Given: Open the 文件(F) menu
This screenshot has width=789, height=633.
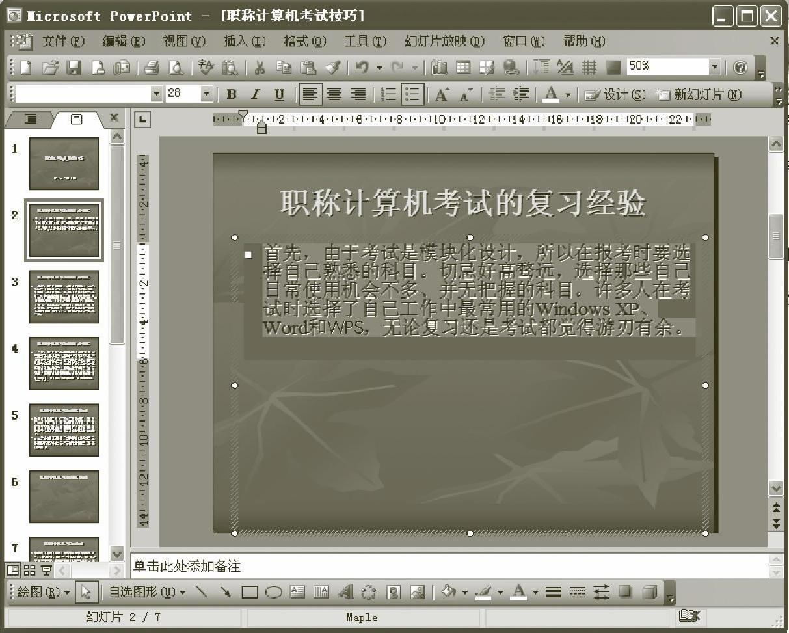Looking at the screenshot, I should click(x=64, y=41).
